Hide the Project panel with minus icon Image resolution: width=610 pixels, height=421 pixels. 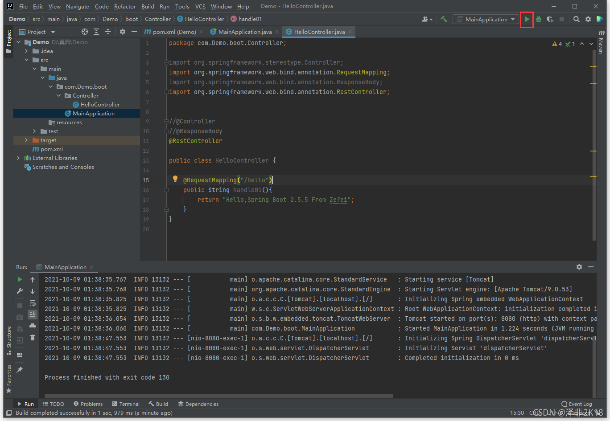(x=134, y=32)
